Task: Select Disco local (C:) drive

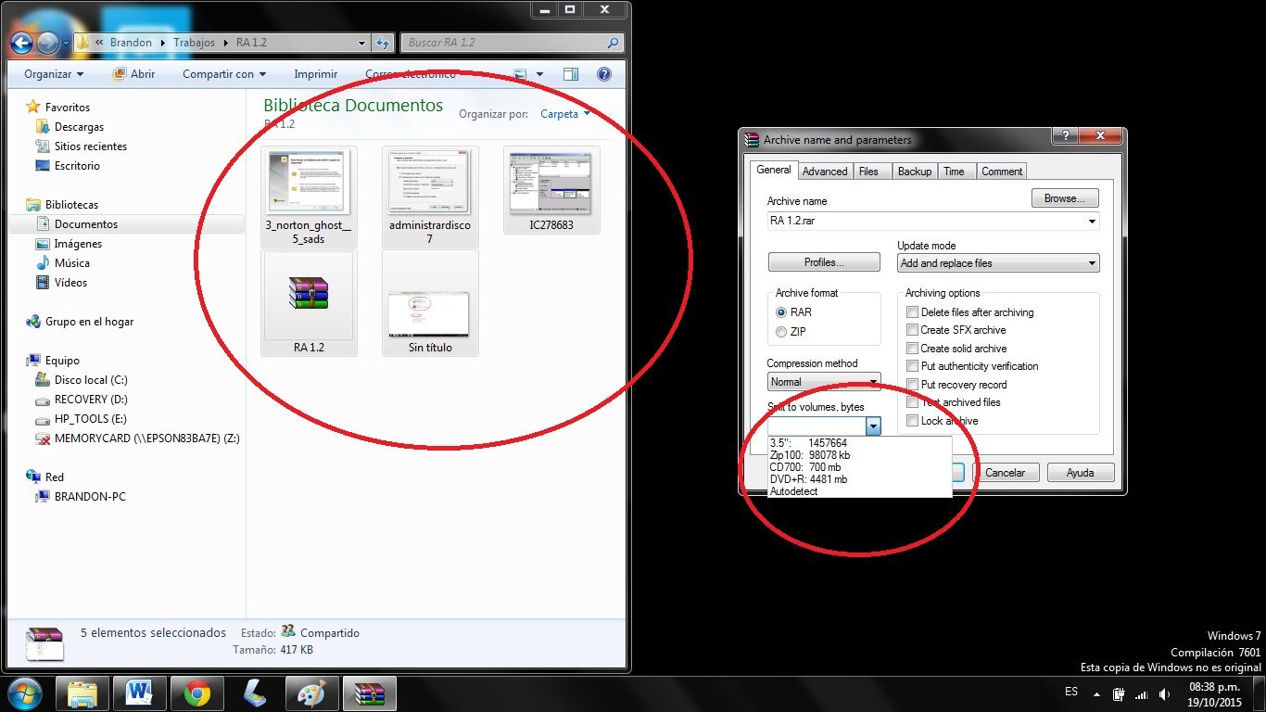Action: tap(91, 380)
